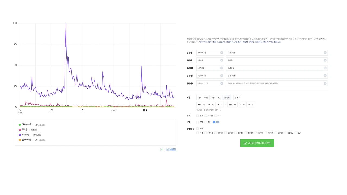The width and height of the screenshot is (347, 195).
Task: Select the 1년 period tab
Action: point(219,97)
